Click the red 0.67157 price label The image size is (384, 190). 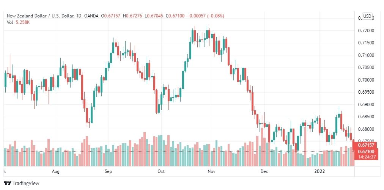coord(365,145)
